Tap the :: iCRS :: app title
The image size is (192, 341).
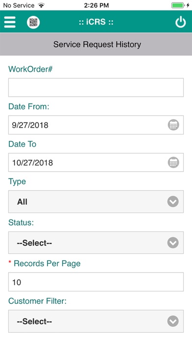pos(96,22)
